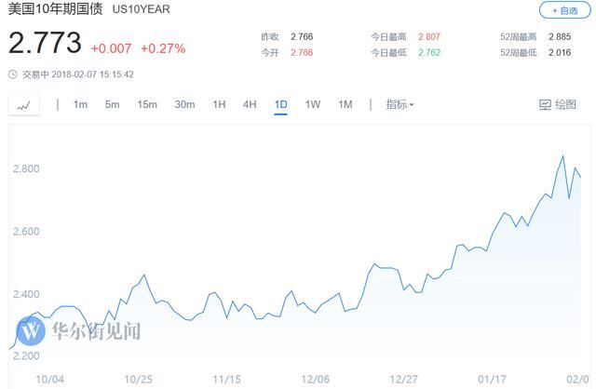Choose the 1H interval
The image size is (596, 389).
coord(220,104)
